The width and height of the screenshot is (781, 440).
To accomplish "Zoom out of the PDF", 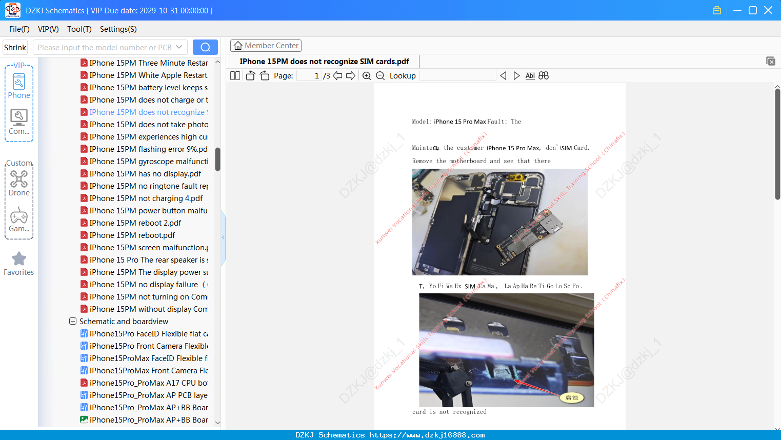I will pyautogui.click(x=380, y=76).
